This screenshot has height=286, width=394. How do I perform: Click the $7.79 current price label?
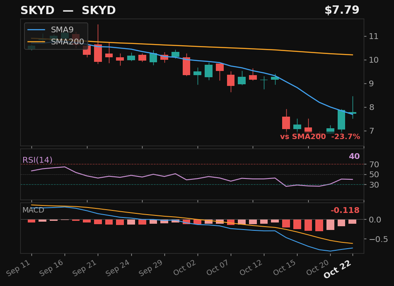coord(342,10)
